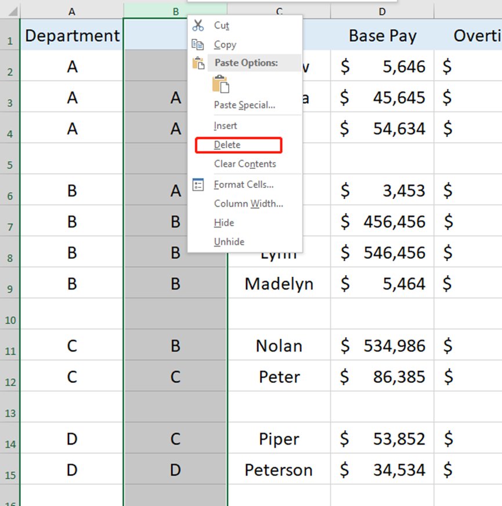Select "Delete" from the context menu

point(226,144)
